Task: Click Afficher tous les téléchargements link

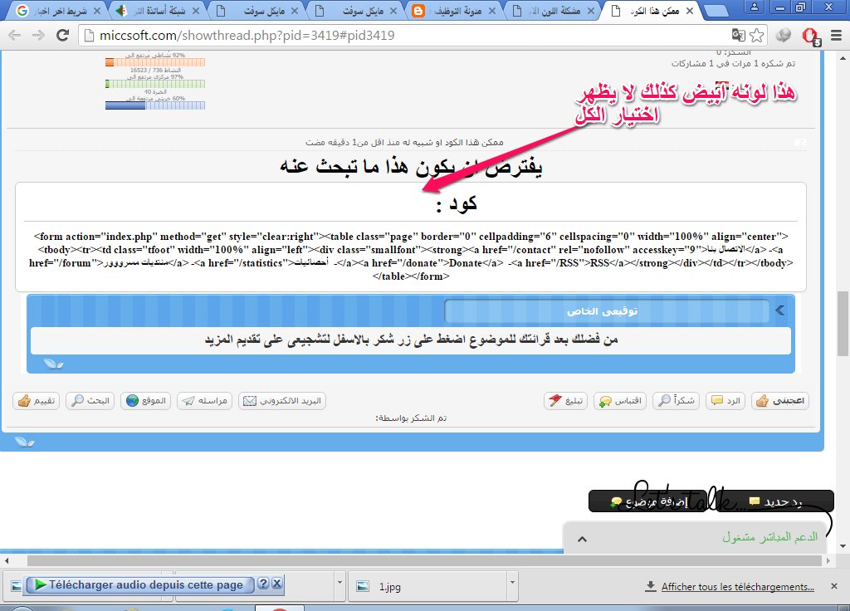Action: 737,587
